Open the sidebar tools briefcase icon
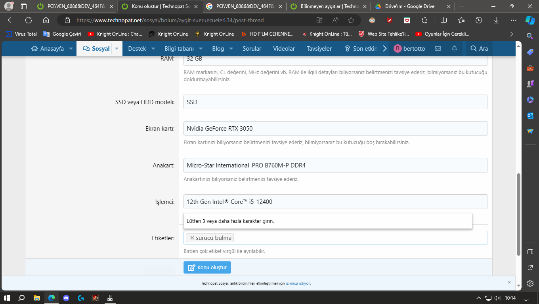The height and width of the screenshot is (304, 539). [x=530, y=68]
